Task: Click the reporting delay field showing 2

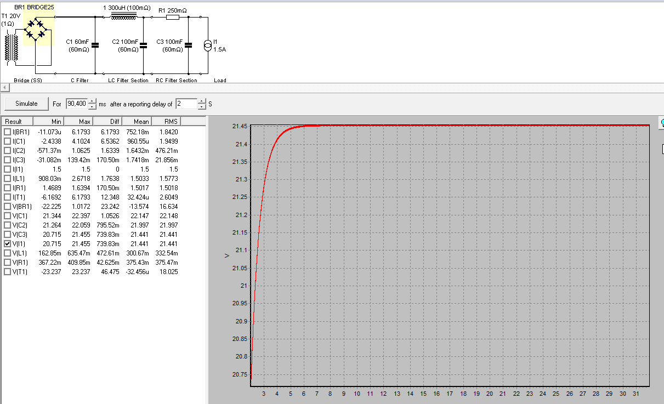Action: (x=186, y=104)
